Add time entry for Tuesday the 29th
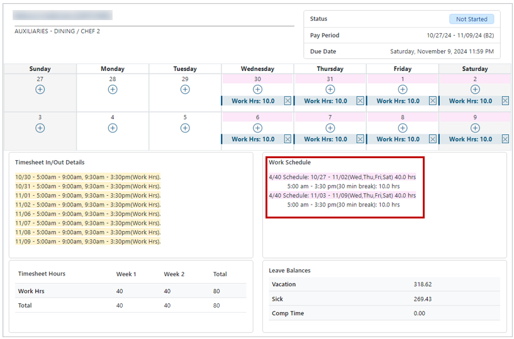Viewport: 514px width, 339px height. point(185,89)
